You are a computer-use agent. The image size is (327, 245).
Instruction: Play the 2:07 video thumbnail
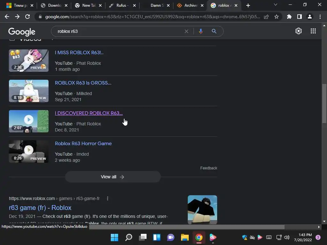[29, 121]
